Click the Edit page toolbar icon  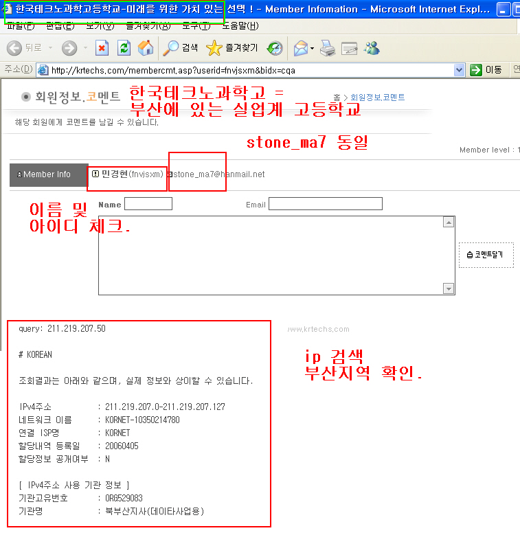(350, 49)
